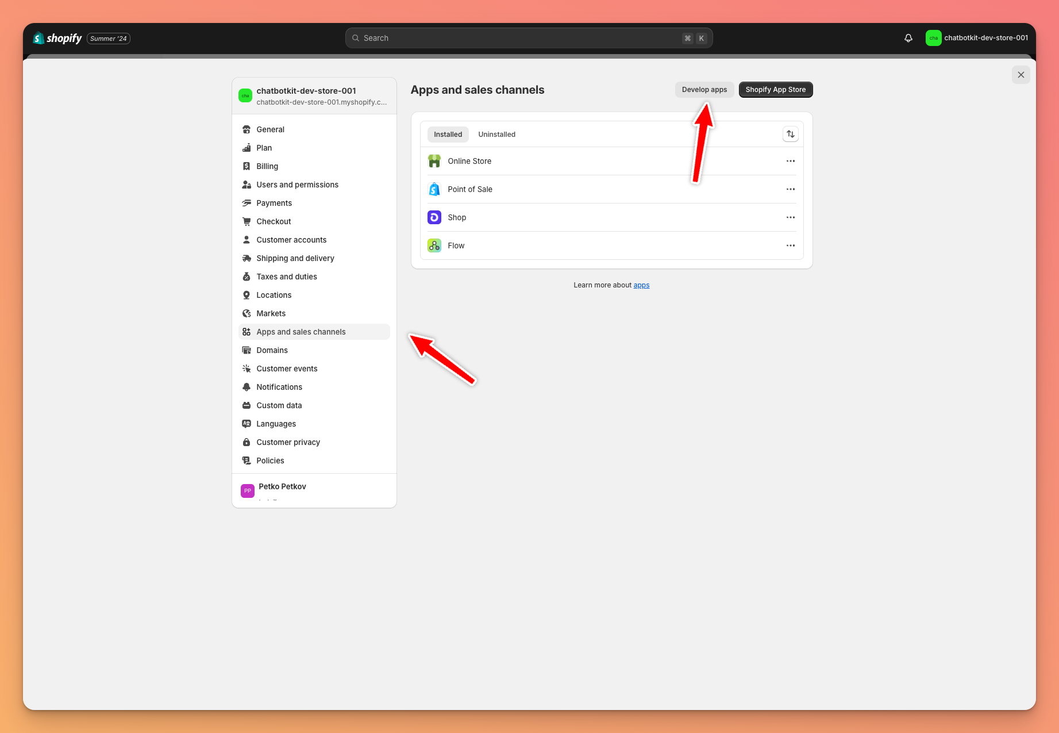1059x733 pixels.
Task: Open the Shop more actions menu
Action: click(x=791, y=217)
